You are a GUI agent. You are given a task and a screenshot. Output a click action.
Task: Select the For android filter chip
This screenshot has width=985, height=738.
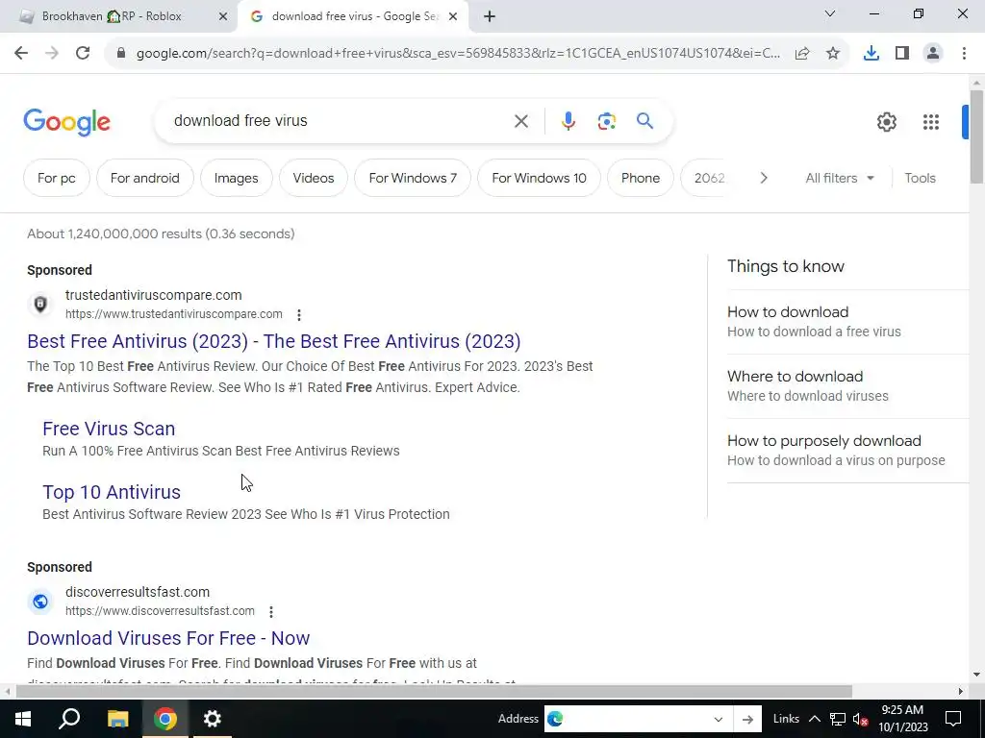(x=145, y=178)
